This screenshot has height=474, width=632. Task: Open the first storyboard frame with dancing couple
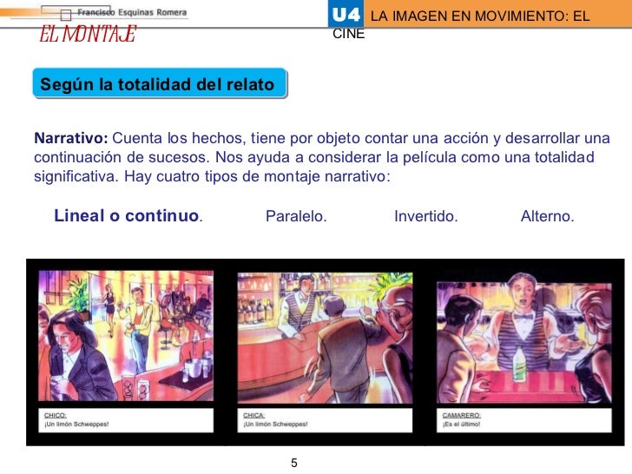click(x=126, y=336)
